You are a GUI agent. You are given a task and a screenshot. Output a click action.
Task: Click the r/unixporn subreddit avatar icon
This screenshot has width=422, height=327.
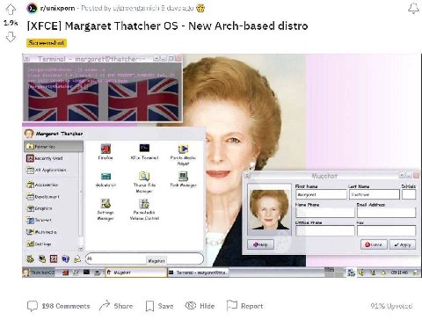tap(32, 8)
